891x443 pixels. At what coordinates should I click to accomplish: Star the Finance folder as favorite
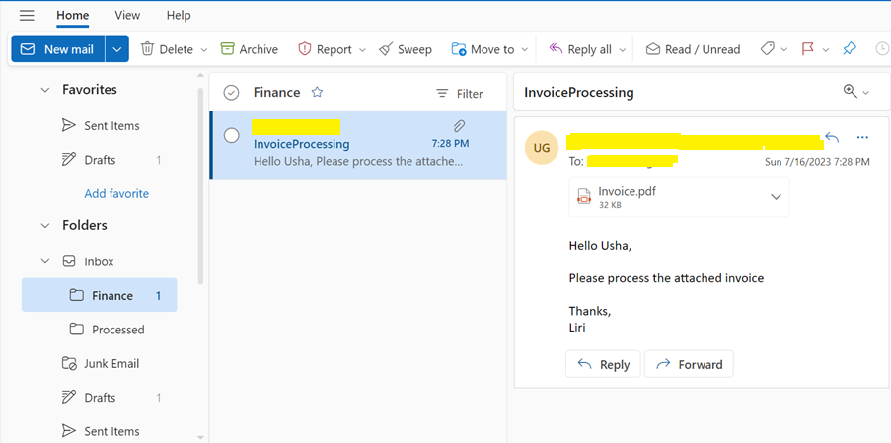[317, 93]
